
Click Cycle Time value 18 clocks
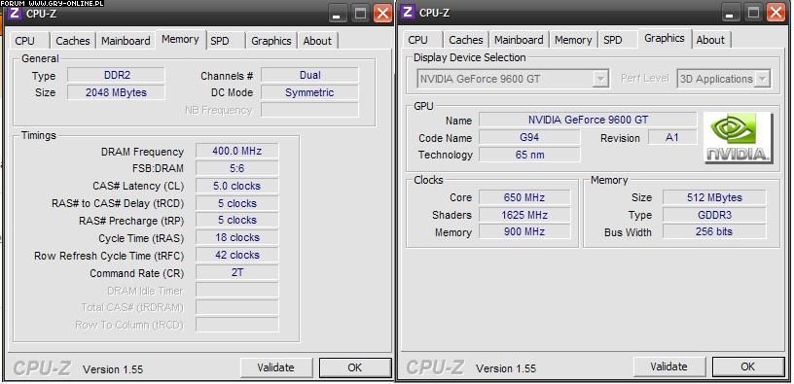pos(237,238)
